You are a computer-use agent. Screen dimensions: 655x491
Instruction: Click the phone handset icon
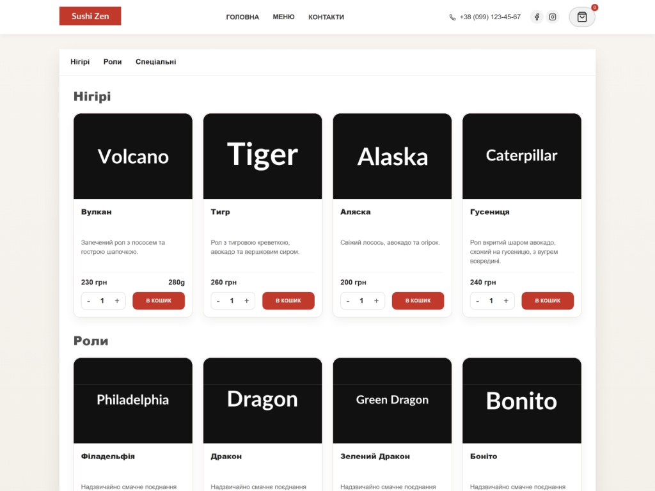click(452, 17)
